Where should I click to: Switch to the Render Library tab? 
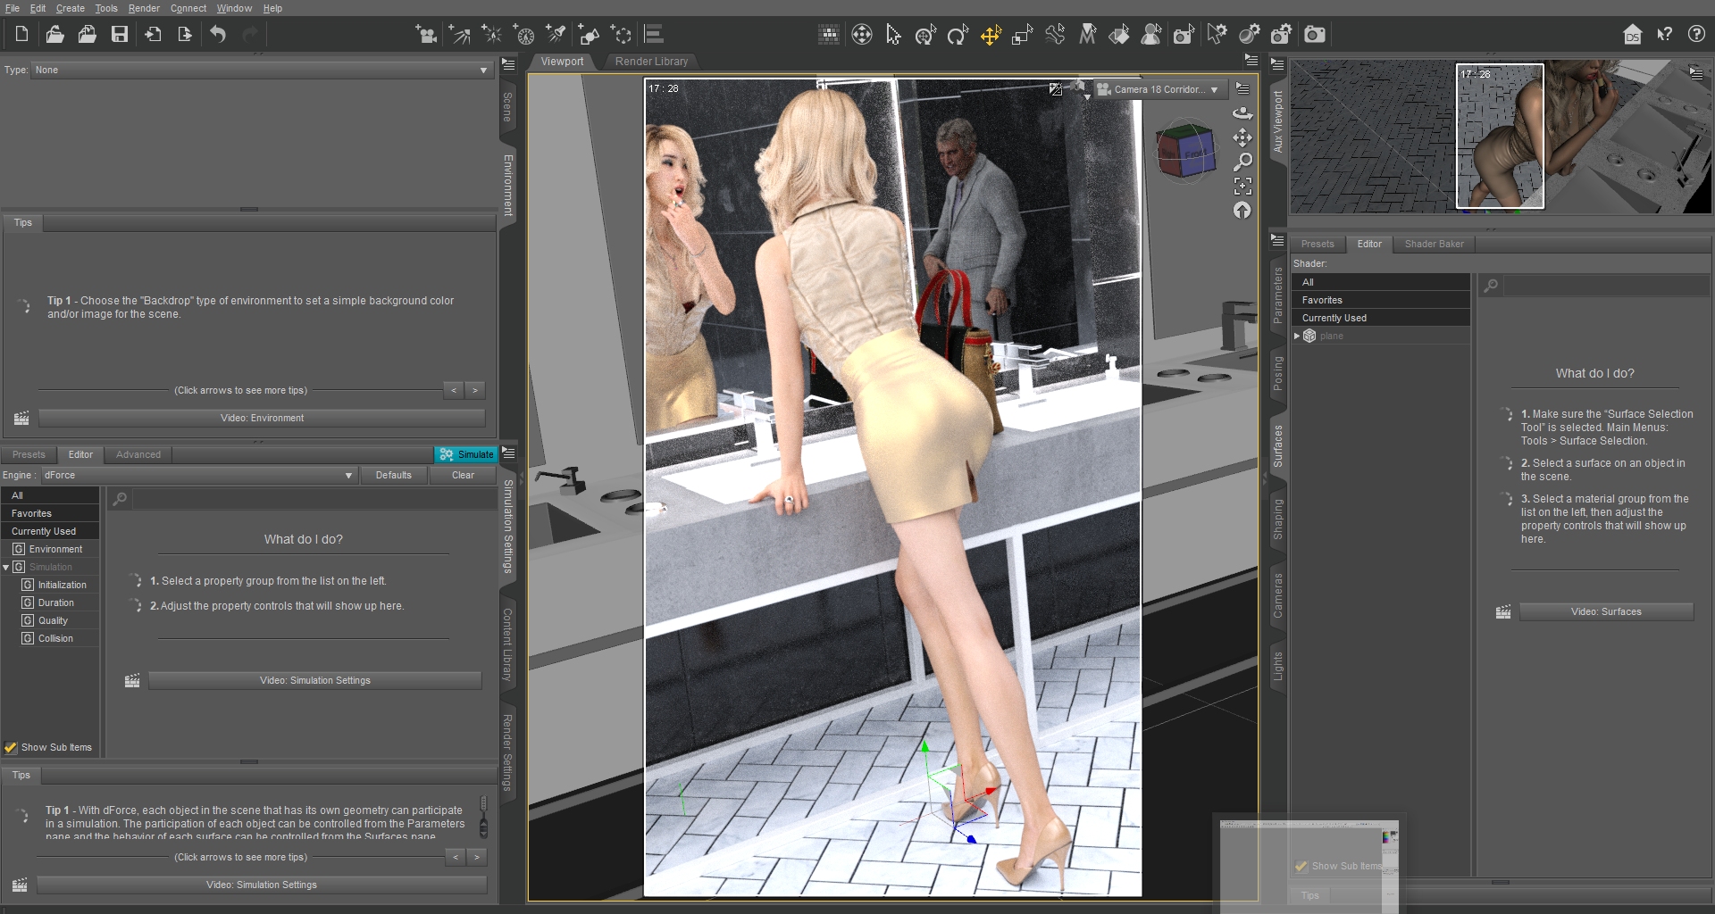click(x=651, y=62)
